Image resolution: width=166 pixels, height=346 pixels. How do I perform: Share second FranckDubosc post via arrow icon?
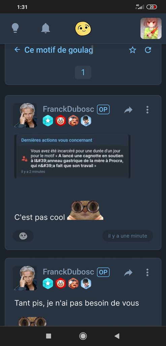(128, 273)
